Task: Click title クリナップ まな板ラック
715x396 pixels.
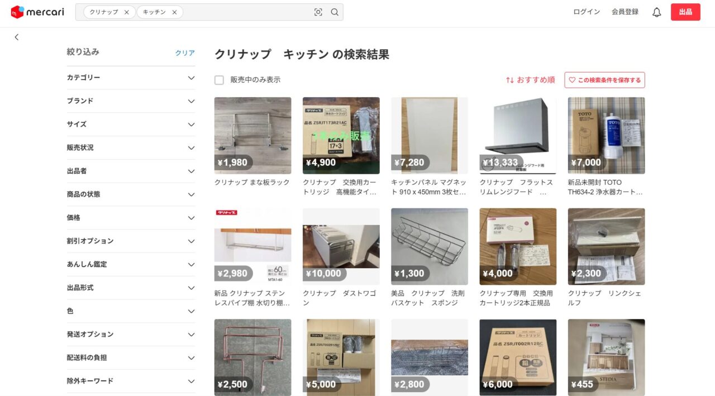Action: click(x=252, y=182)
